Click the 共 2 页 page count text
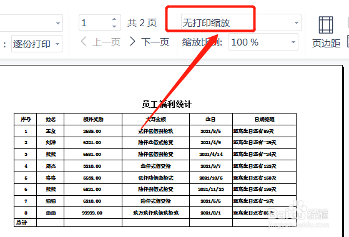This screenshot has width=349, height=237. 142,22
